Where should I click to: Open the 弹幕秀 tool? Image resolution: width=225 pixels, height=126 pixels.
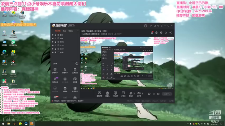tap(65, 89)
